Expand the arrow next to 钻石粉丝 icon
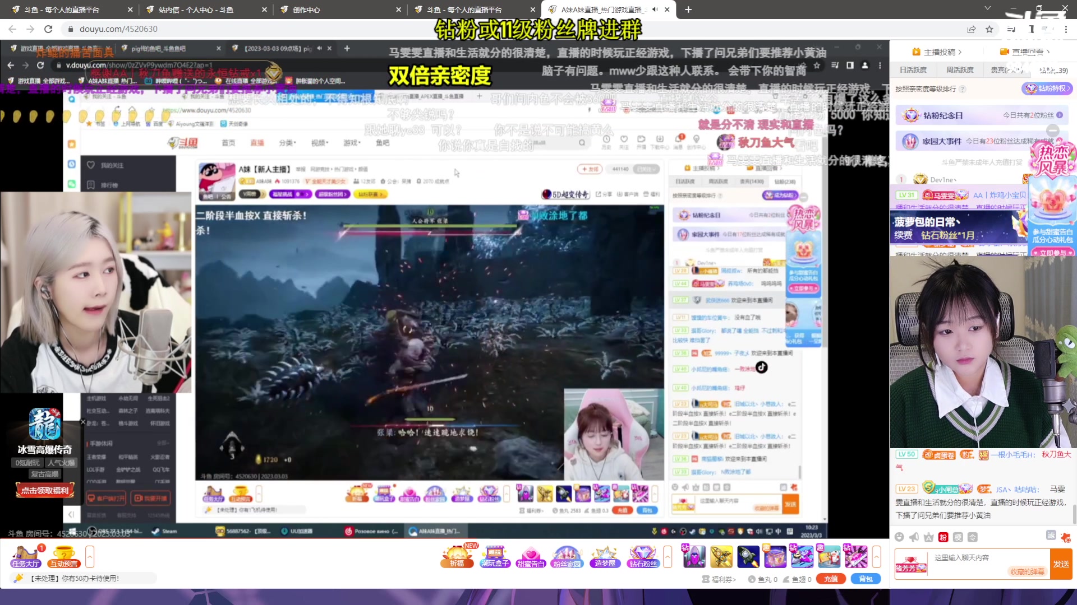The width and height of the screenshot is (1077, 605). click(x=668, y=557)
